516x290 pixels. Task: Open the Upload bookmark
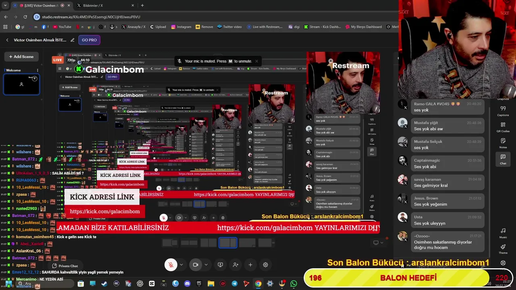click(158, 27)
